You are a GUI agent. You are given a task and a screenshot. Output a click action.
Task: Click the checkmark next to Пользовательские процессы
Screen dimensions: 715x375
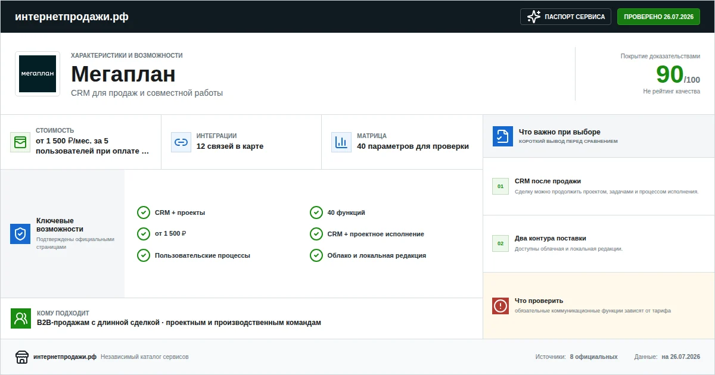(144, 255)
